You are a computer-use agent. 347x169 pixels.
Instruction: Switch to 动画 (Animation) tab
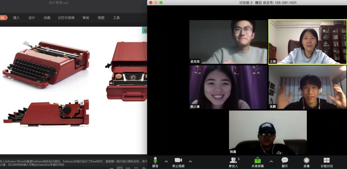47,18
